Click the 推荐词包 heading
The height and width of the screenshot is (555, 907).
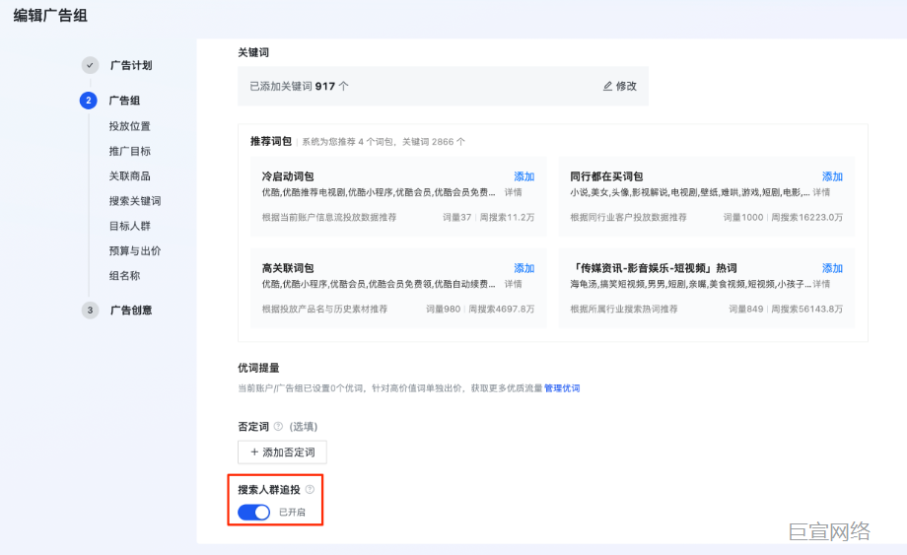(271, 141)
